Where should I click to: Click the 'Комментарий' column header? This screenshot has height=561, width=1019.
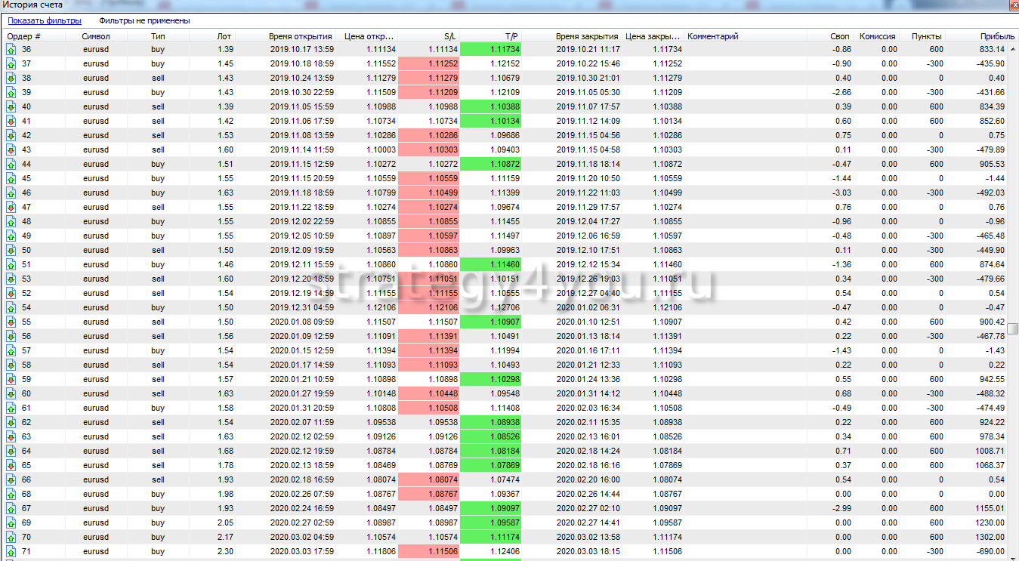coord(713,36)
